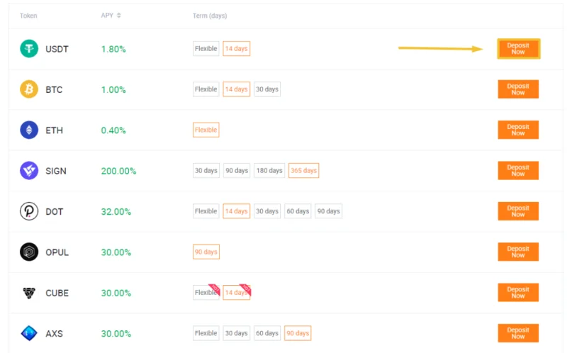Click the 30.00% APY value for CUBE
The width and height of the screenshot is (567, 353).
point(116,293)
